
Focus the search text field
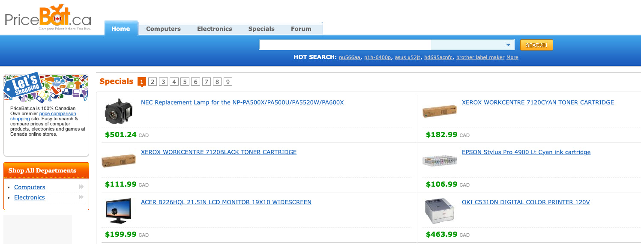345,45
